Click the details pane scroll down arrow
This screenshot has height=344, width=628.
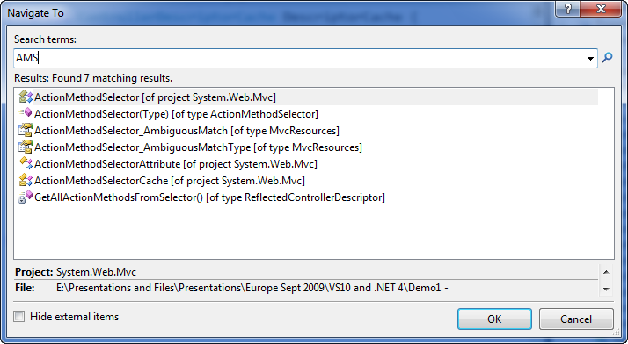pyautogui.click(x=606, y=289)
